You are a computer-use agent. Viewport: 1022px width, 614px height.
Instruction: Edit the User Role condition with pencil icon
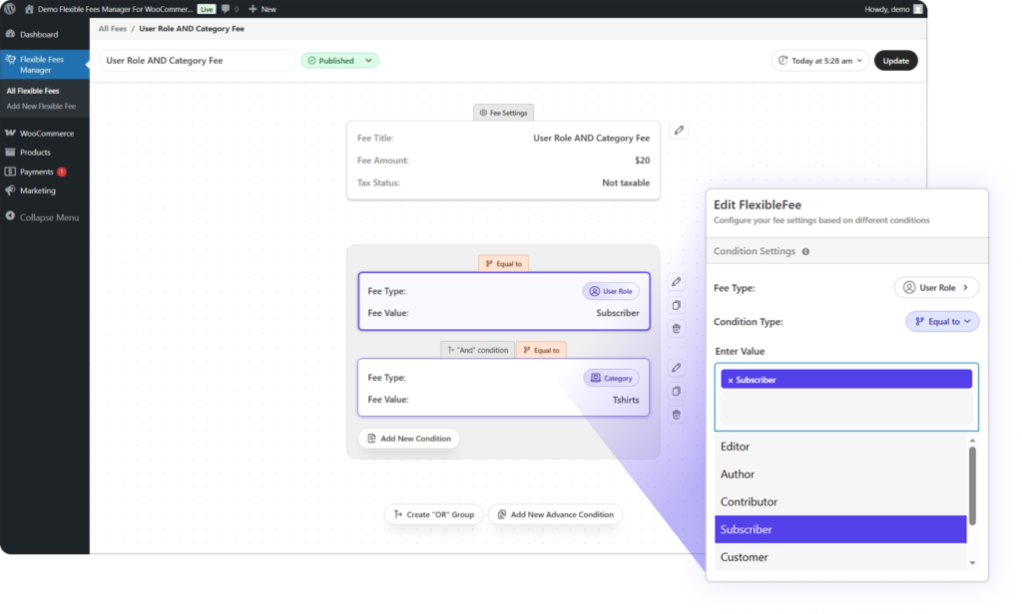pyautogui.click(x=676, y=283)
